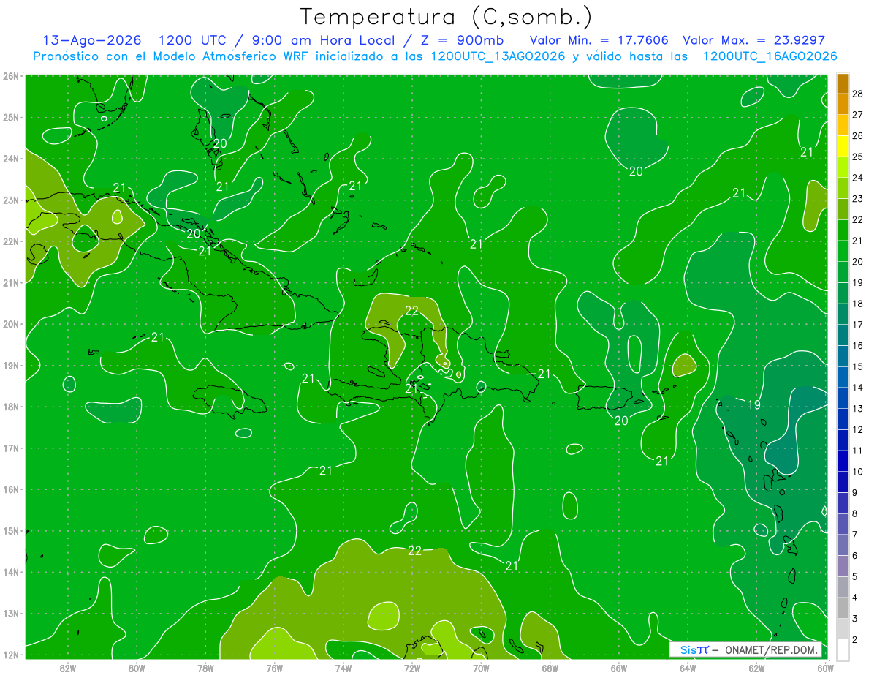This screenshot has height=678, width=877.
Task: Select the legend value 25 label
Action: tap(859, 157)
